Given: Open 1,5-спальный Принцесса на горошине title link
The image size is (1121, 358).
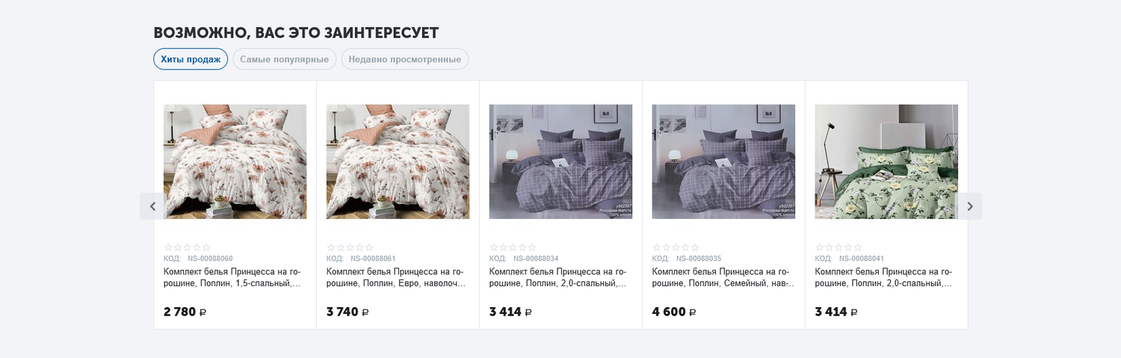Looking at the screenshot, I should coord(232,278).
